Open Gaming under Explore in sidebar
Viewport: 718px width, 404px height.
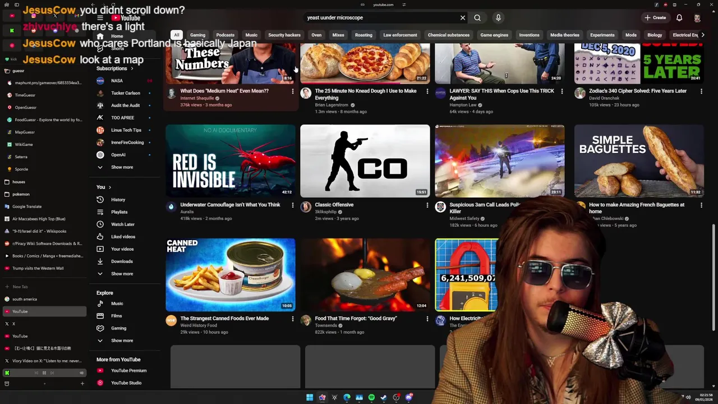[118, 328]
